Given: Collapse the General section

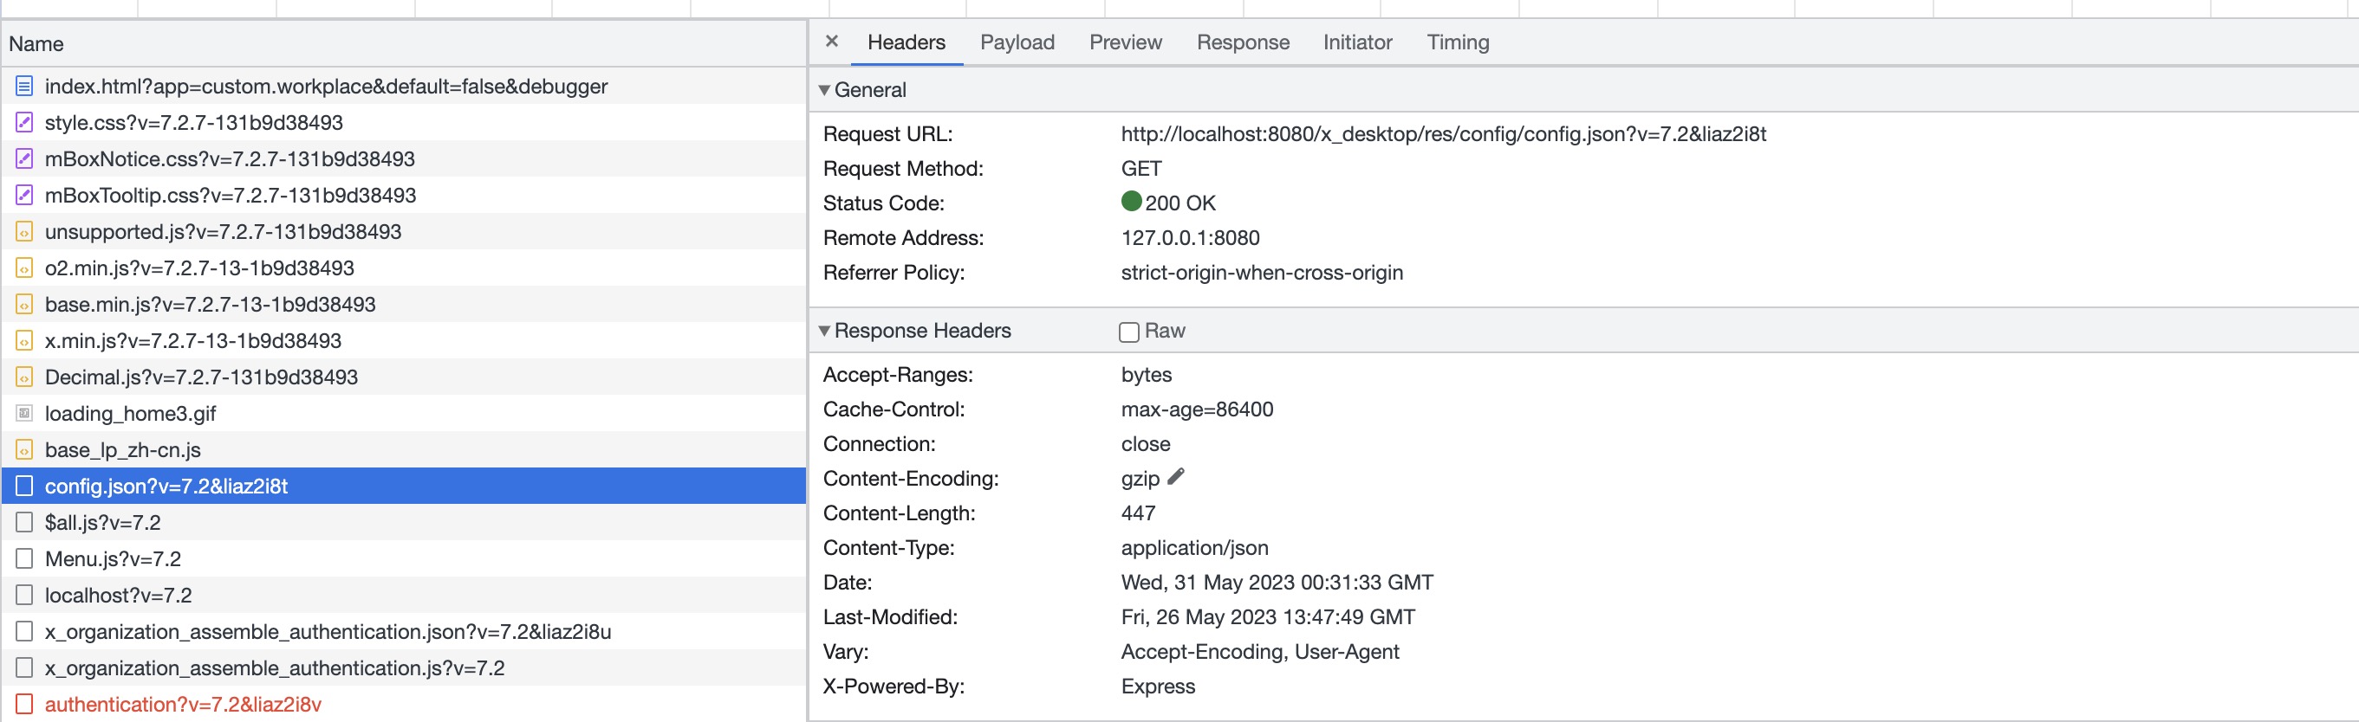Looking at the screenshot, I should 824,91.
